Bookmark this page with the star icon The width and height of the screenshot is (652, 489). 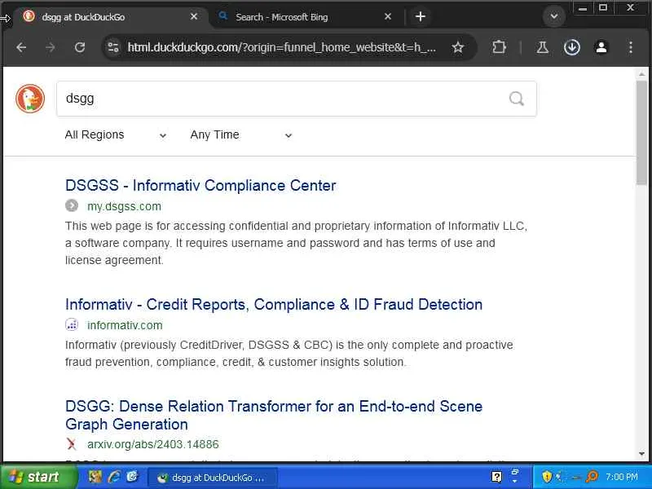458,47
